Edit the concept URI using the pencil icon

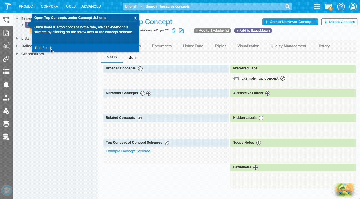pyautogui.click(x=181, y=30)
